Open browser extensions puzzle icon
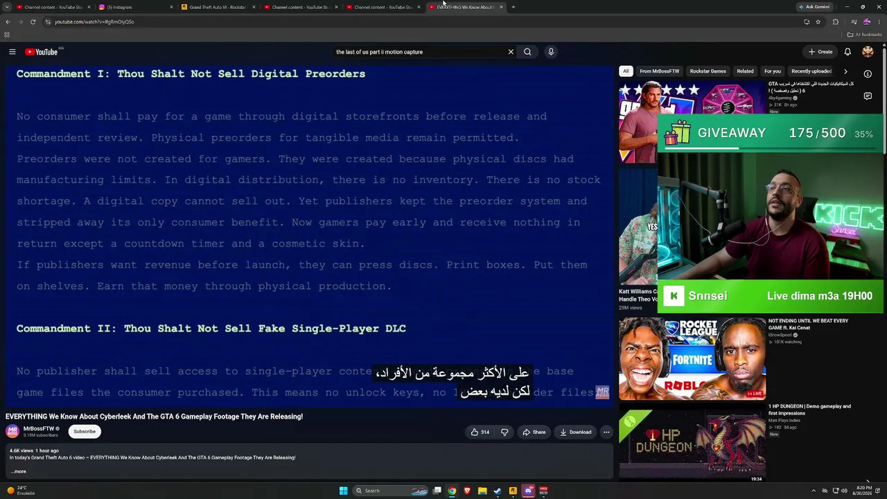This screenshot has height=499, width=887. click(835, 21)
